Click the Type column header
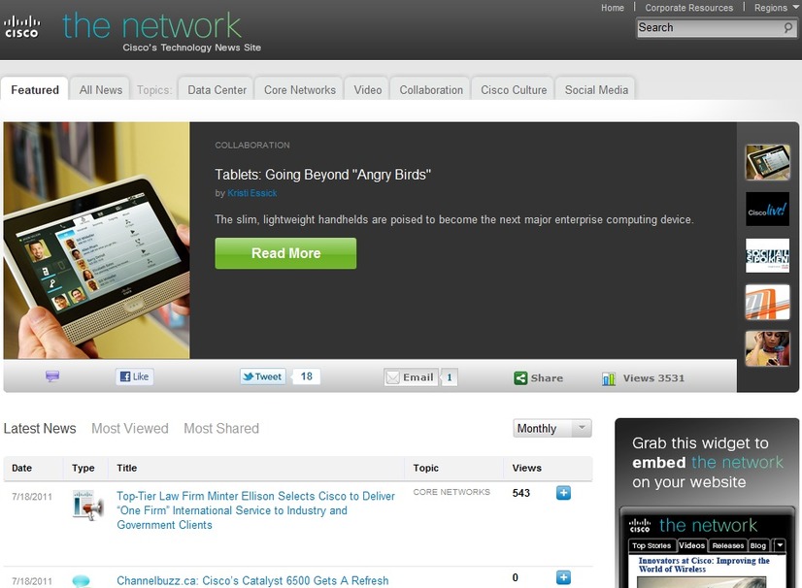802x588 pixels. [83, 468]
